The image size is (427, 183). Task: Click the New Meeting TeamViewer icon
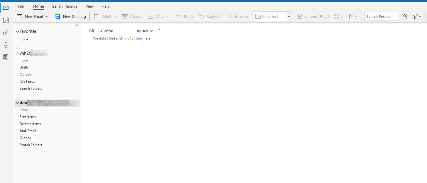click(x=58, y=17)
